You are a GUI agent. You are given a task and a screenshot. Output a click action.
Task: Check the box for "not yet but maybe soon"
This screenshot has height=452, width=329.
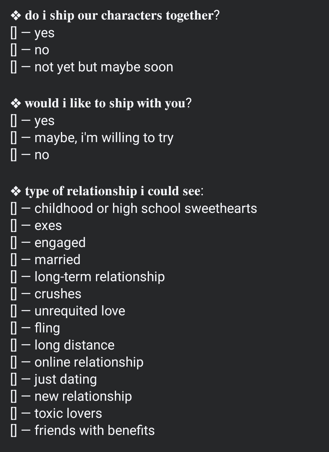14,67
